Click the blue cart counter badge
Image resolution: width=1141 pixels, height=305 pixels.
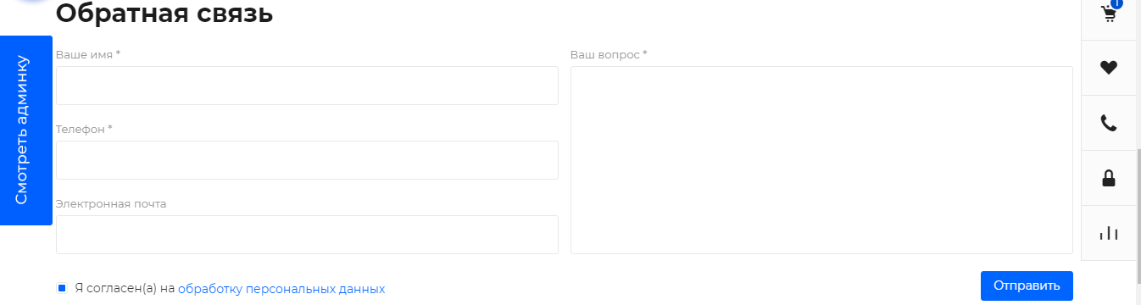tap(1116, 3)
